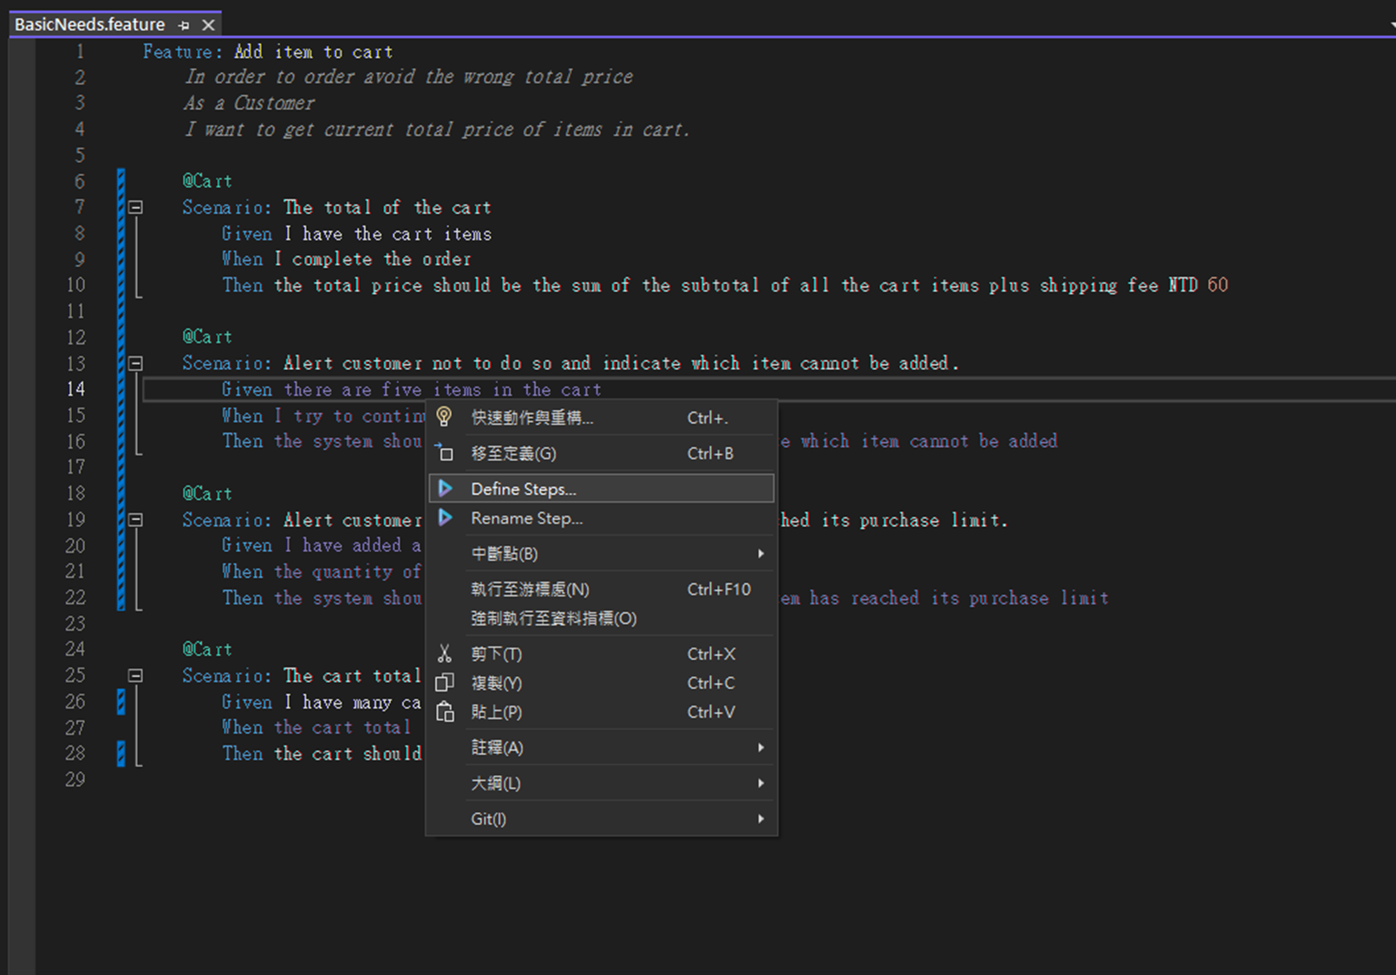Collapse the 'The total of the cart' scenario
The width and height of the screenshot is (1396, 975).
coord(135,207)
